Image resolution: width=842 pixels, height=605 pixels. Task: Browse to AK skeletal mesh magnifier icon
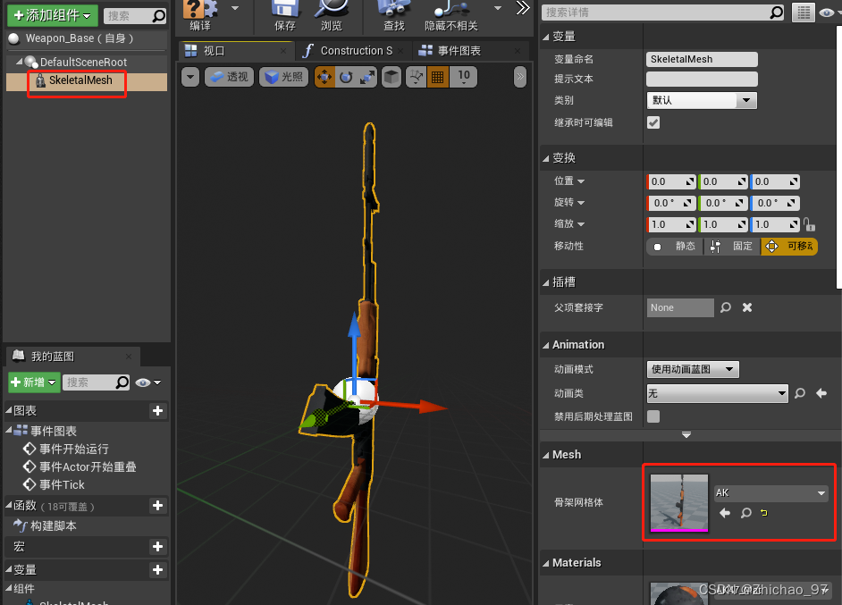[x=745, y=513]
